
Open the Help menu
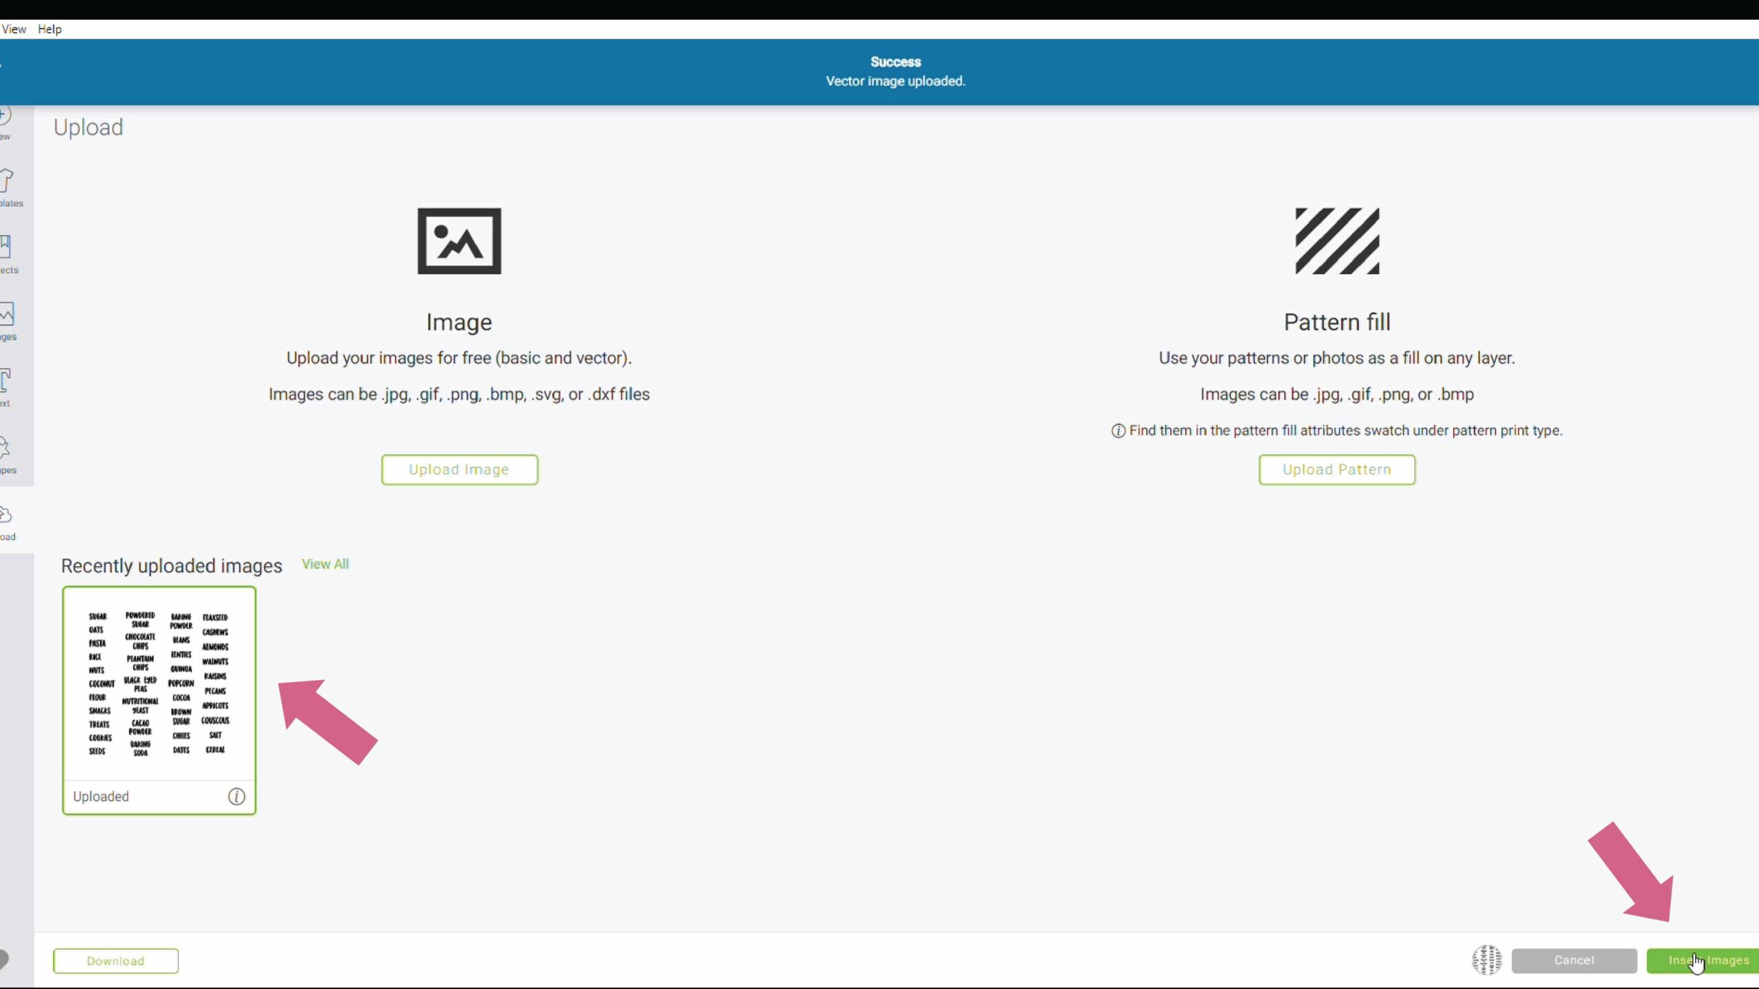click(48, 29)
